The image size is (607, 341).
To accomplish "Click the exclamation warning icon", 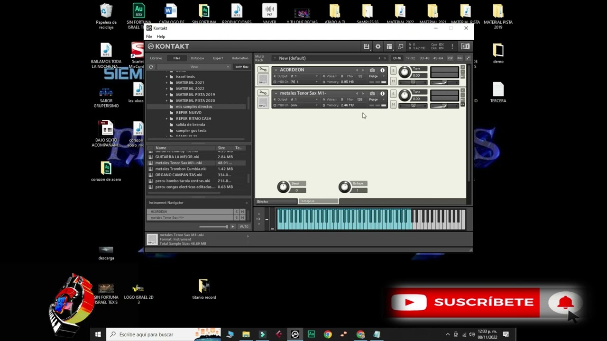I will 452,46.
